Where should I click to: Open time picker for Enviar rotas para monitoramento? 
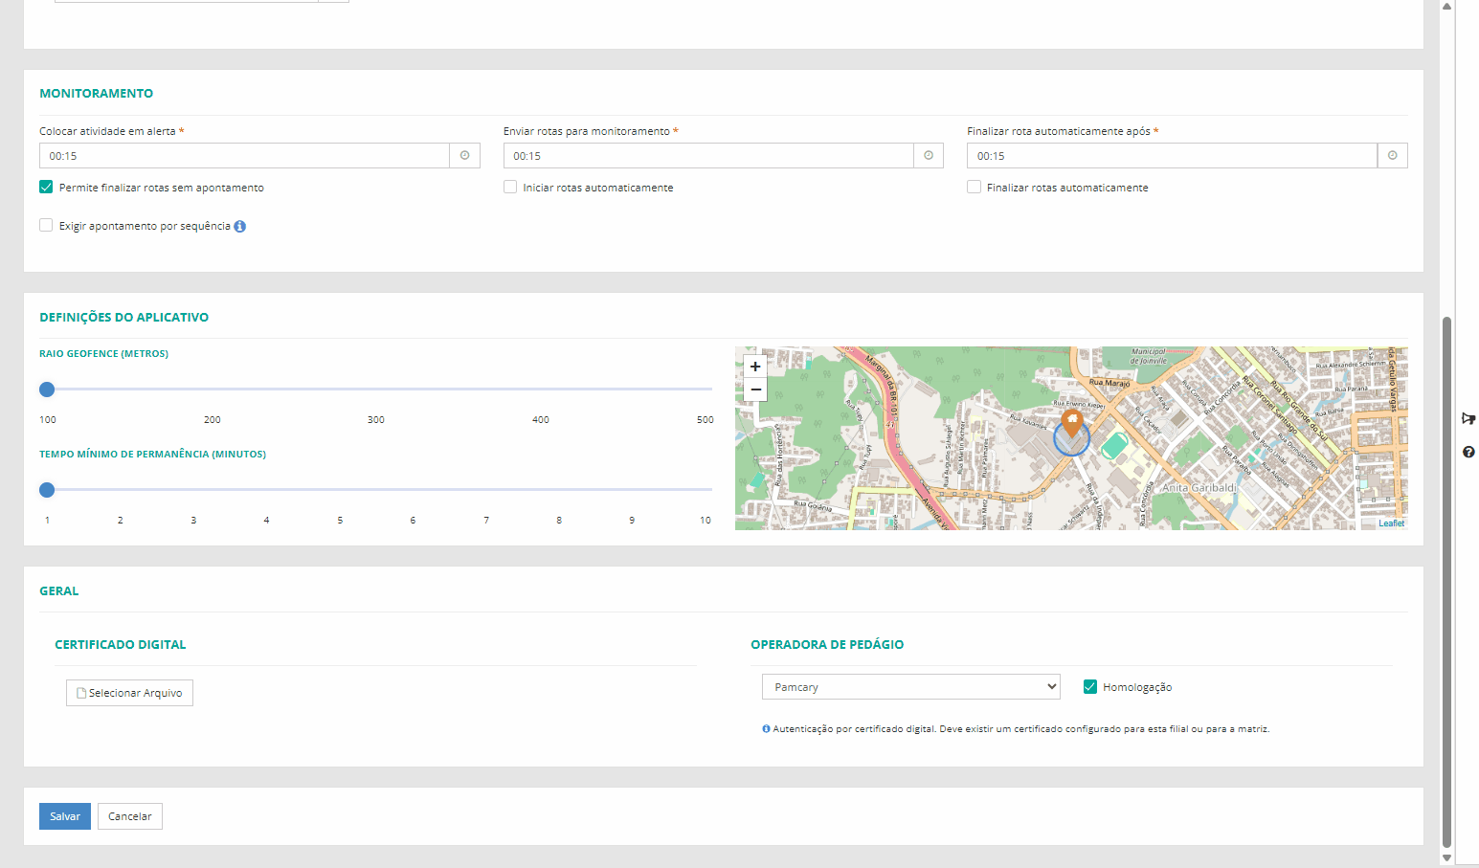tap(929, 156)
